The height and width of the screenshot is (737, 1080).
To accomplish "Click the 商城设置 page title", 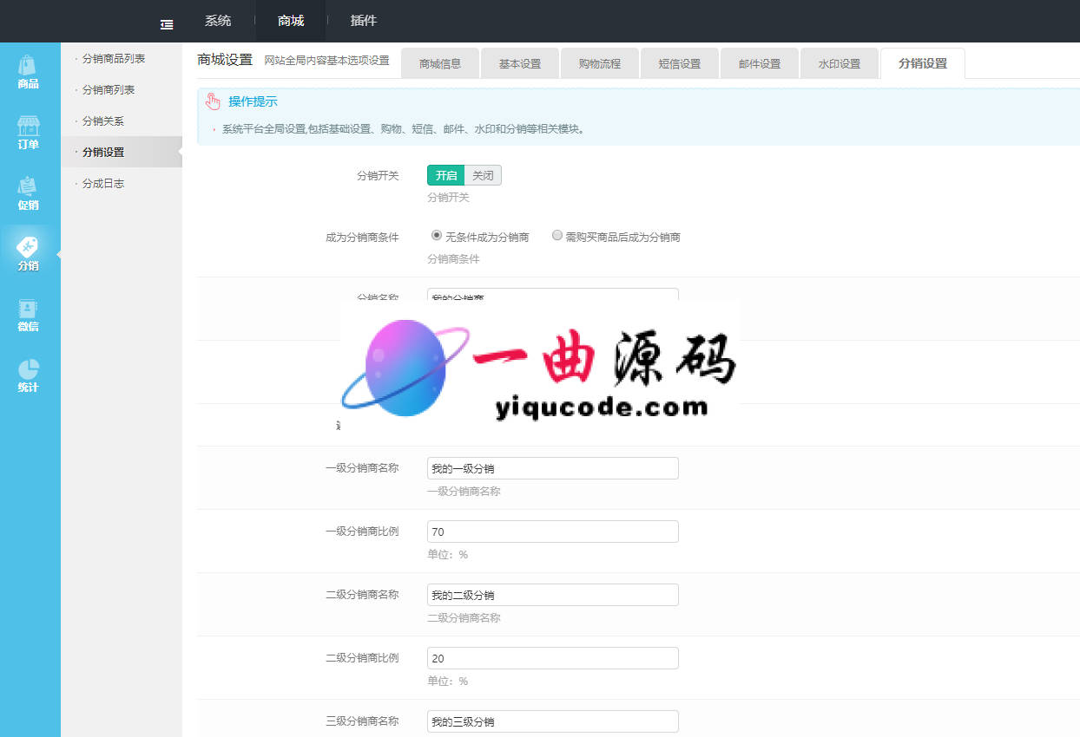I will pyautogui.click(x=225, y=60).
